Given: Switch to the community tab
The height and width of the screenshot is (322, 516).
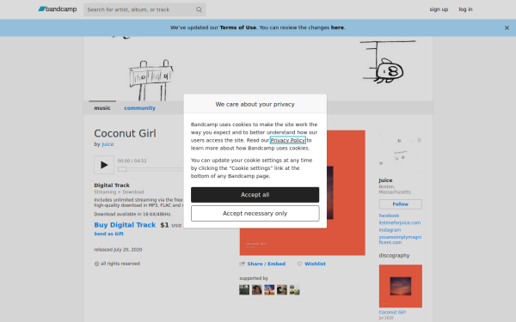Looking at the screenshot, I should pos(139,108).
